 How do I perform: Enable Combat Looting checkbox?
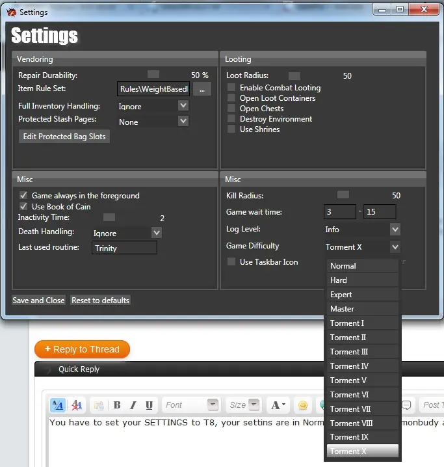pos(231,88)
